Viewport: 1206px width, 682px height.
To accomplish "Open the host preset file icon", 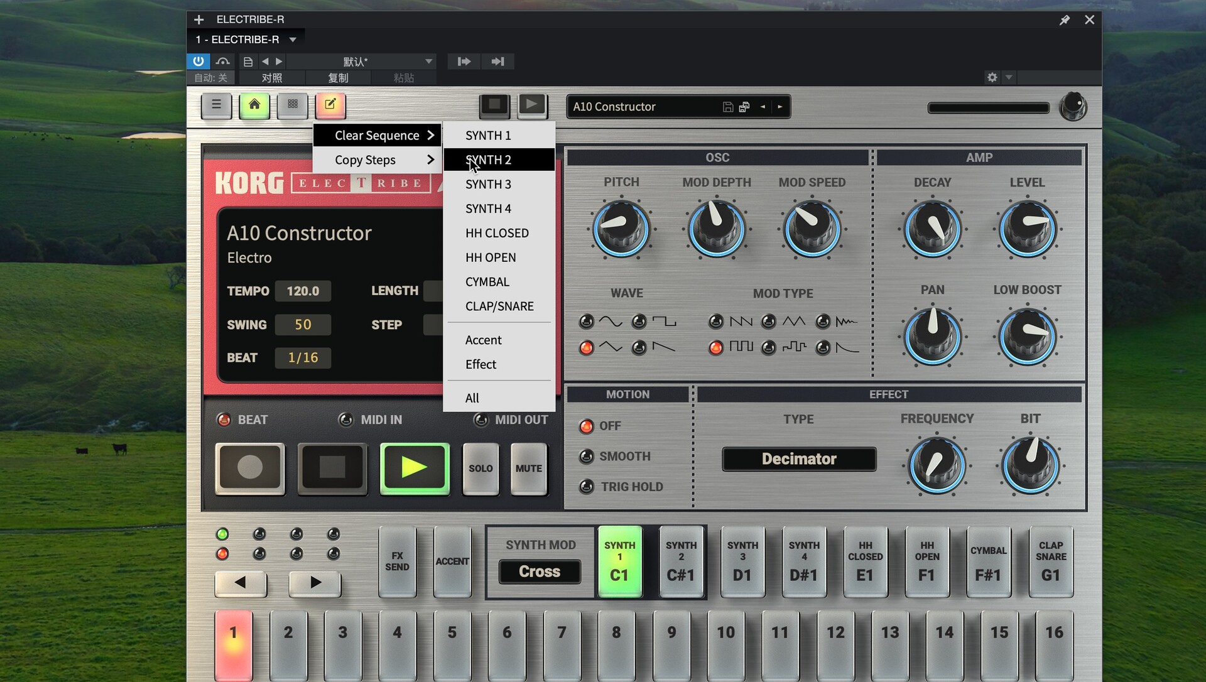I will pos(248,62).
